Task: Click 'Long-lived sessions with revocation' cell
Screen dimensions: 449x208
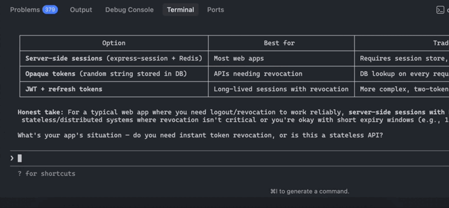Action: point(281,89)
